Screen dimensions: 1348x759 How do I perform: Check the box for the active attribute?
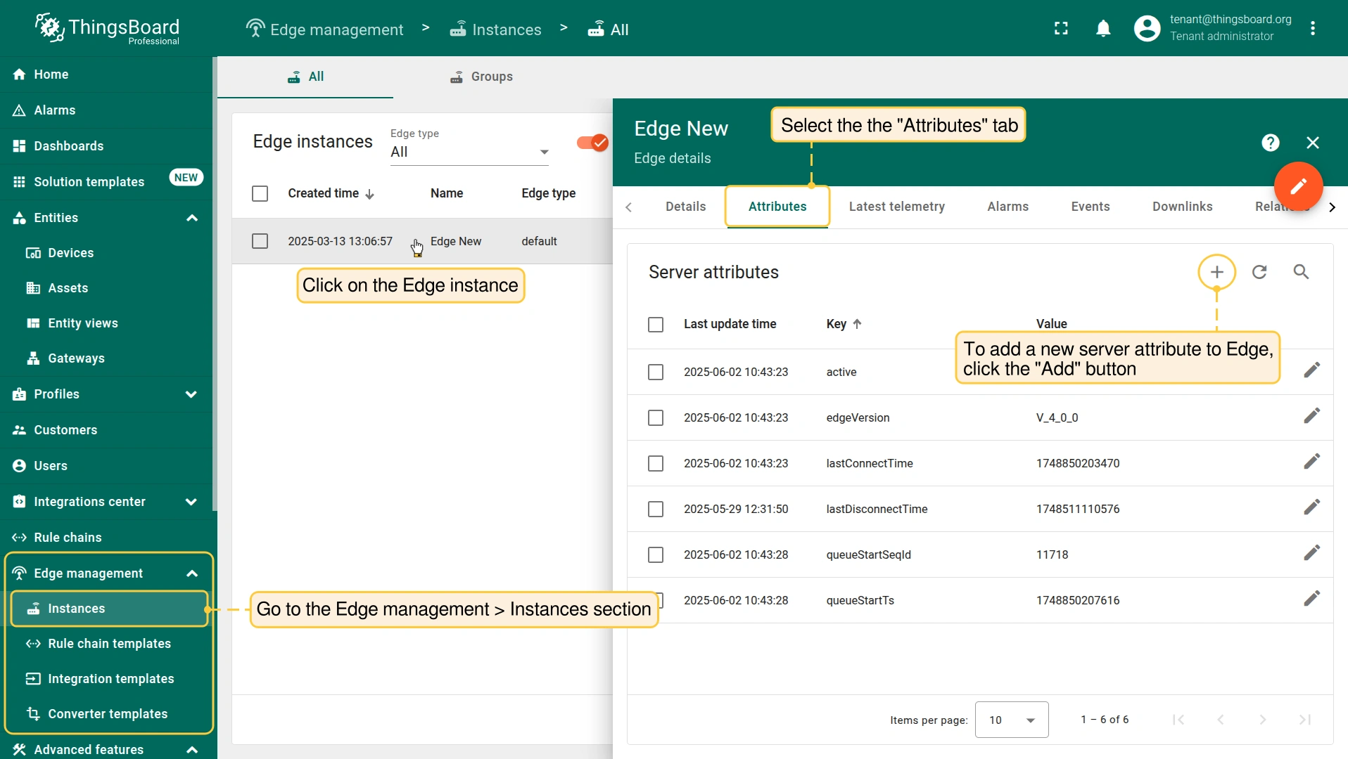(x=656, y=372)
